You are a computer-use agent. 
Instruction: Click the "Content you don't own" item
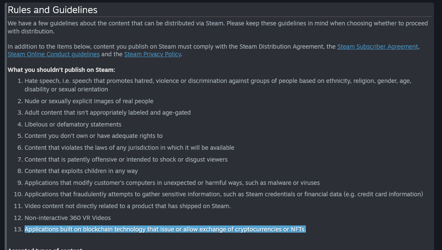pos(94,136)
